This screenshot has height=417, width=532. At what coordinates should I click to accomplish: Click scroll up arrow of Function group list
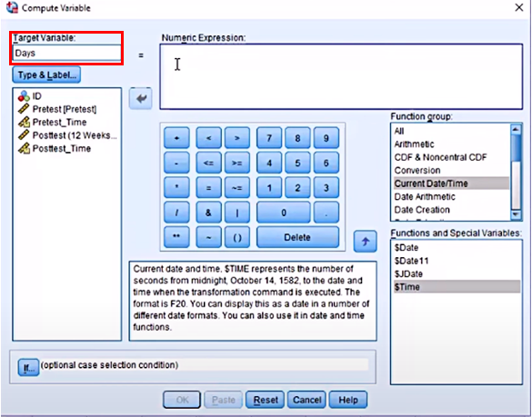click(x=516, y=129)
